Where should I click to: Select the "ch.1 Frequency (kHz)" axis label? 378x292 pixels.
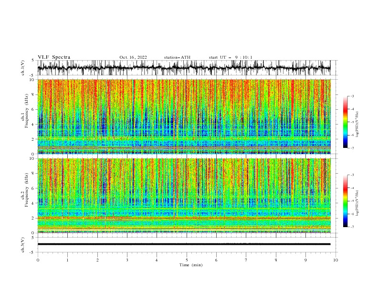point(25,111)
